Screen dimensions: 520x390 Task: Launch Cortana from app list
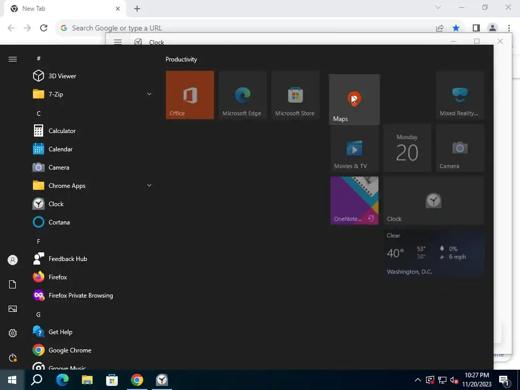coord(93,222)
